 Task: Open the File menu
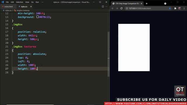[x=7, y=2]
